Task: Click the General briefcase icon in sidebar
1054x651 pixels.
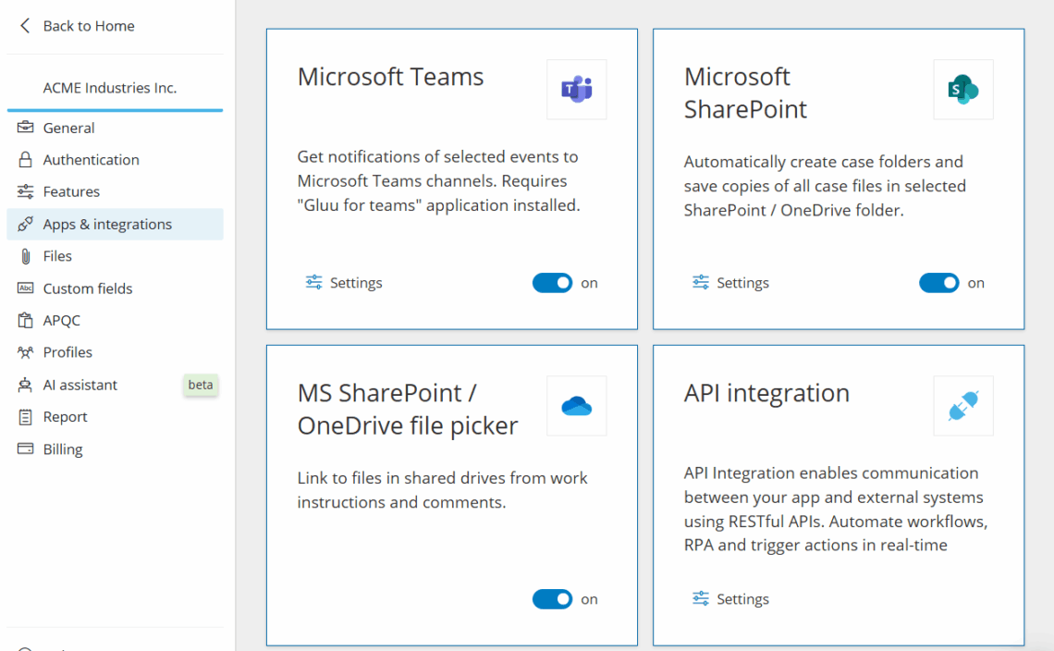Action: tap(26, 128)
